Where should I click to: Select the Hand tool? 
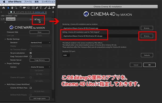(x=12, y=8)
